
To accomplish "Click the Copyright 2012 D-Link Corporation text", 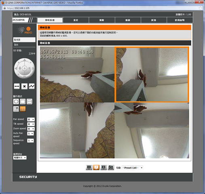I will pos(102,186).
